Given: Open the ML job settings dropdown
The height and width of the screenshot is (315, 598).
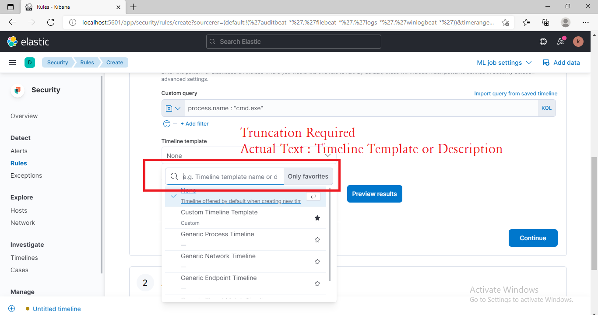Looking at the screenshot, I should point(503,62).
